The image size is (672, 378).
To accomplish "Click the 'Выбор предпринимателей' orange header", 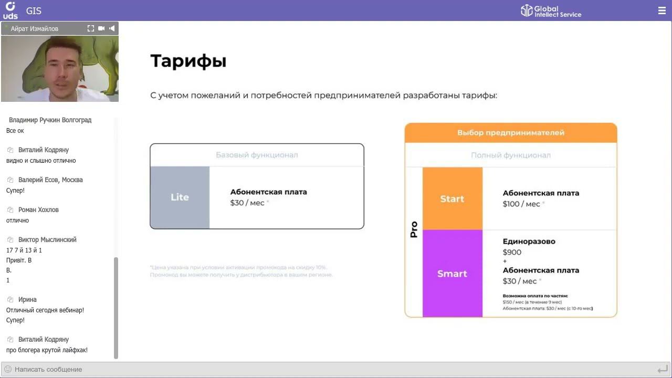I will [x=510, y=133].
